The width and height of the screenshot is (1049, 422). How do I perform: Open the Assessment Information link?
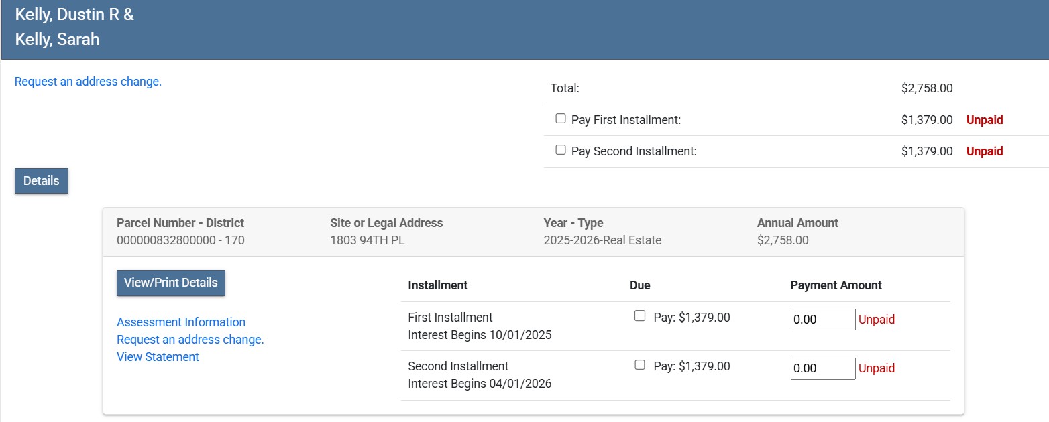(x=181, y=322)
